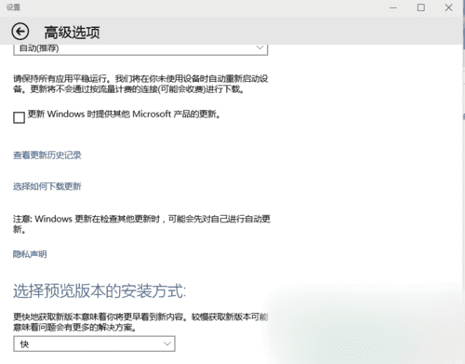
Task: Click the 高级选项 page title
Action: (72, 33)
